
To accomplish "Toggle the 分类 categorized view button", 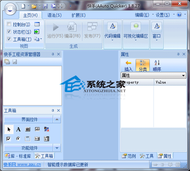I will click(143, 65).
